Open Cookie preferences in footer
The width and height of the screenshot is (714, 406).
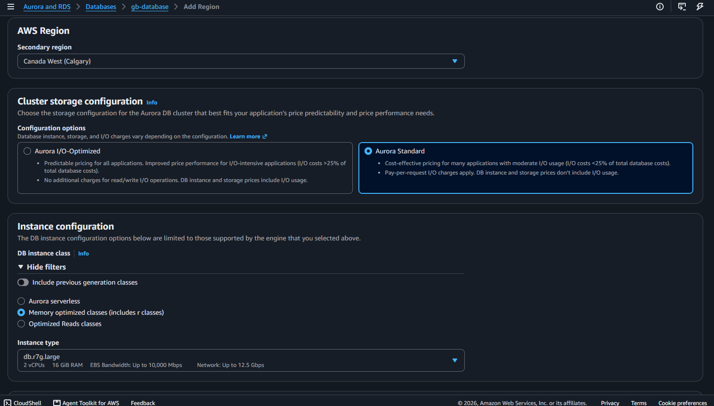pyautogui.click(x=682, y=403)
